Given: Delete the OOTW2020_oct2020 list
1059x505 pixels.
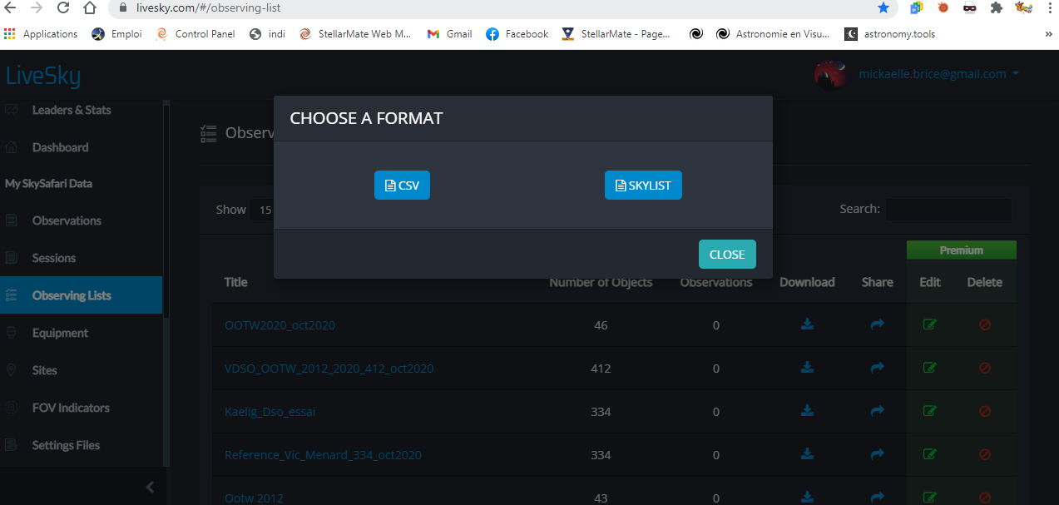Looking at the screenshot, I should coord(985,324).
